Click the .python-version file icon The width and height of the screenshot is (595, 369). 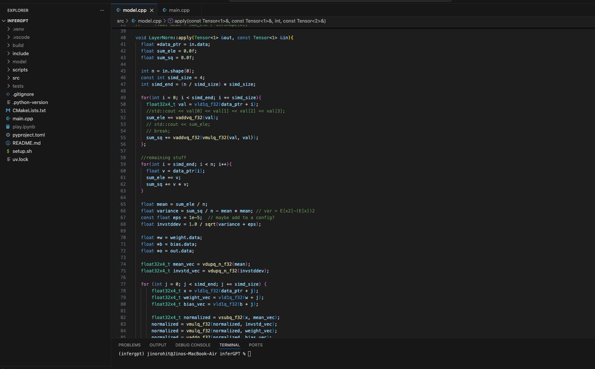pos(8,102)
